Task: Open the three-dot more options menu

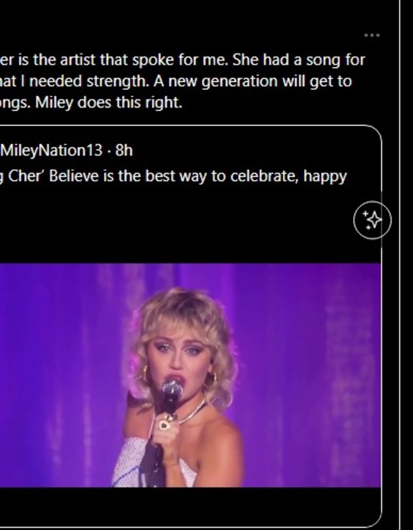Action: point(372,35)
